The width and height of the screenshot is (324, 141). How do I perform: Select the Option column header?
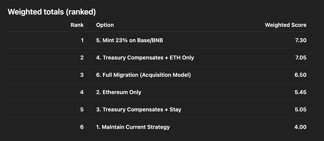pos(105,25)
